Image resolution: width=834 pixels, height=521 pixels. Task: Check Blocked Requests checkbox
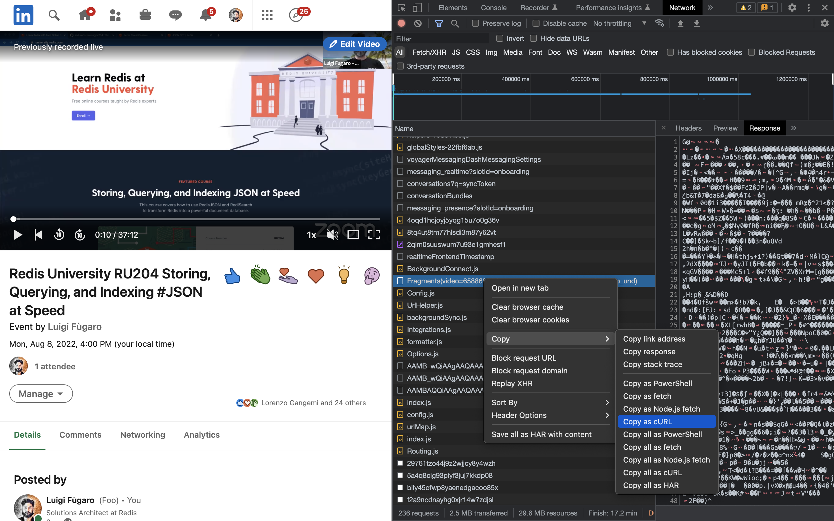[751, 52]
